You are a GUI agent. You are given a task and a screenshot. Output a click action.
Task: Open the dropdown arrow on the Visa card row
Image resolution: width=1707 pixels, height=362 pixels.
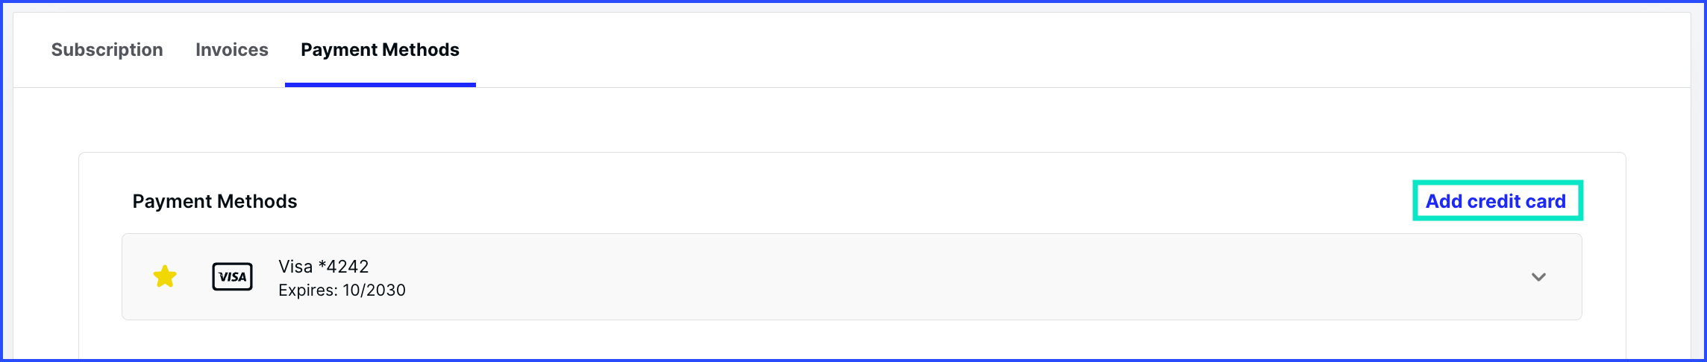tap(1538, 277)
